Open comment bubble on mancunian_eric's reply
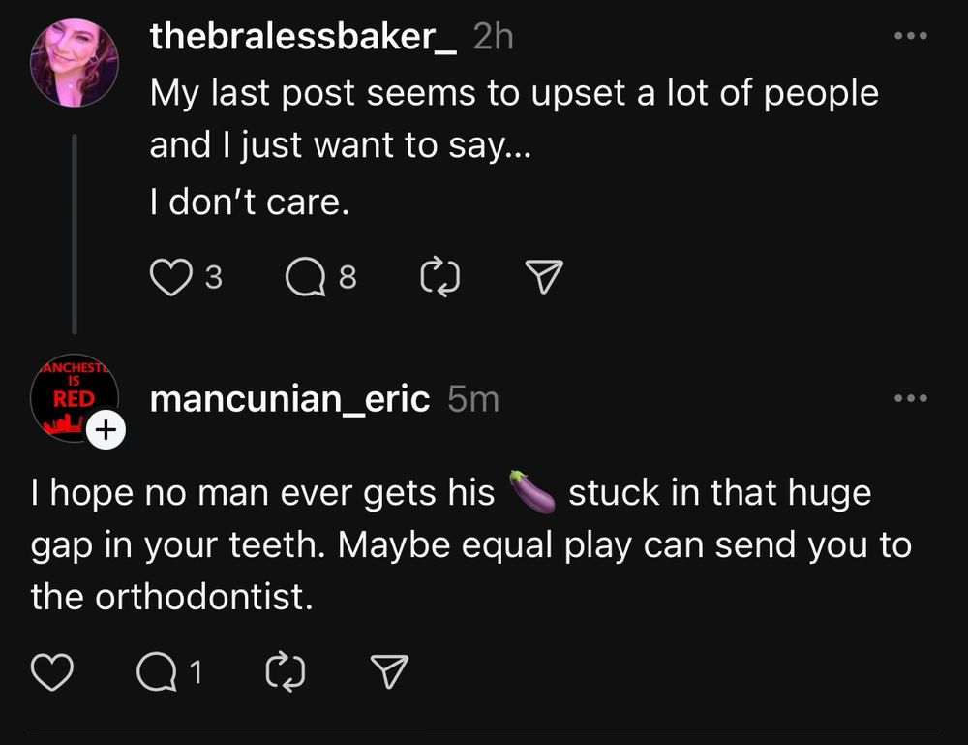The height and width of the screenshot is (745, 968). click(157, 671)
